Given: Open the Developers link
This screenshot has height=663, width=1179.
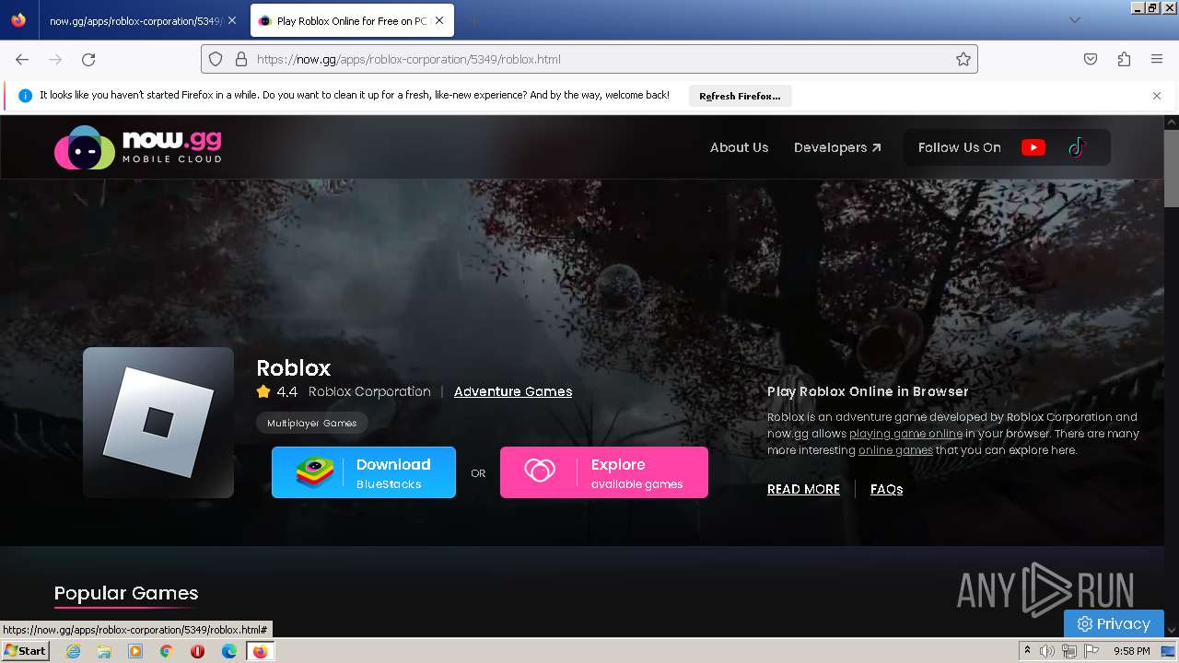Looking at the screenshot, I should (x=837, y=147).
